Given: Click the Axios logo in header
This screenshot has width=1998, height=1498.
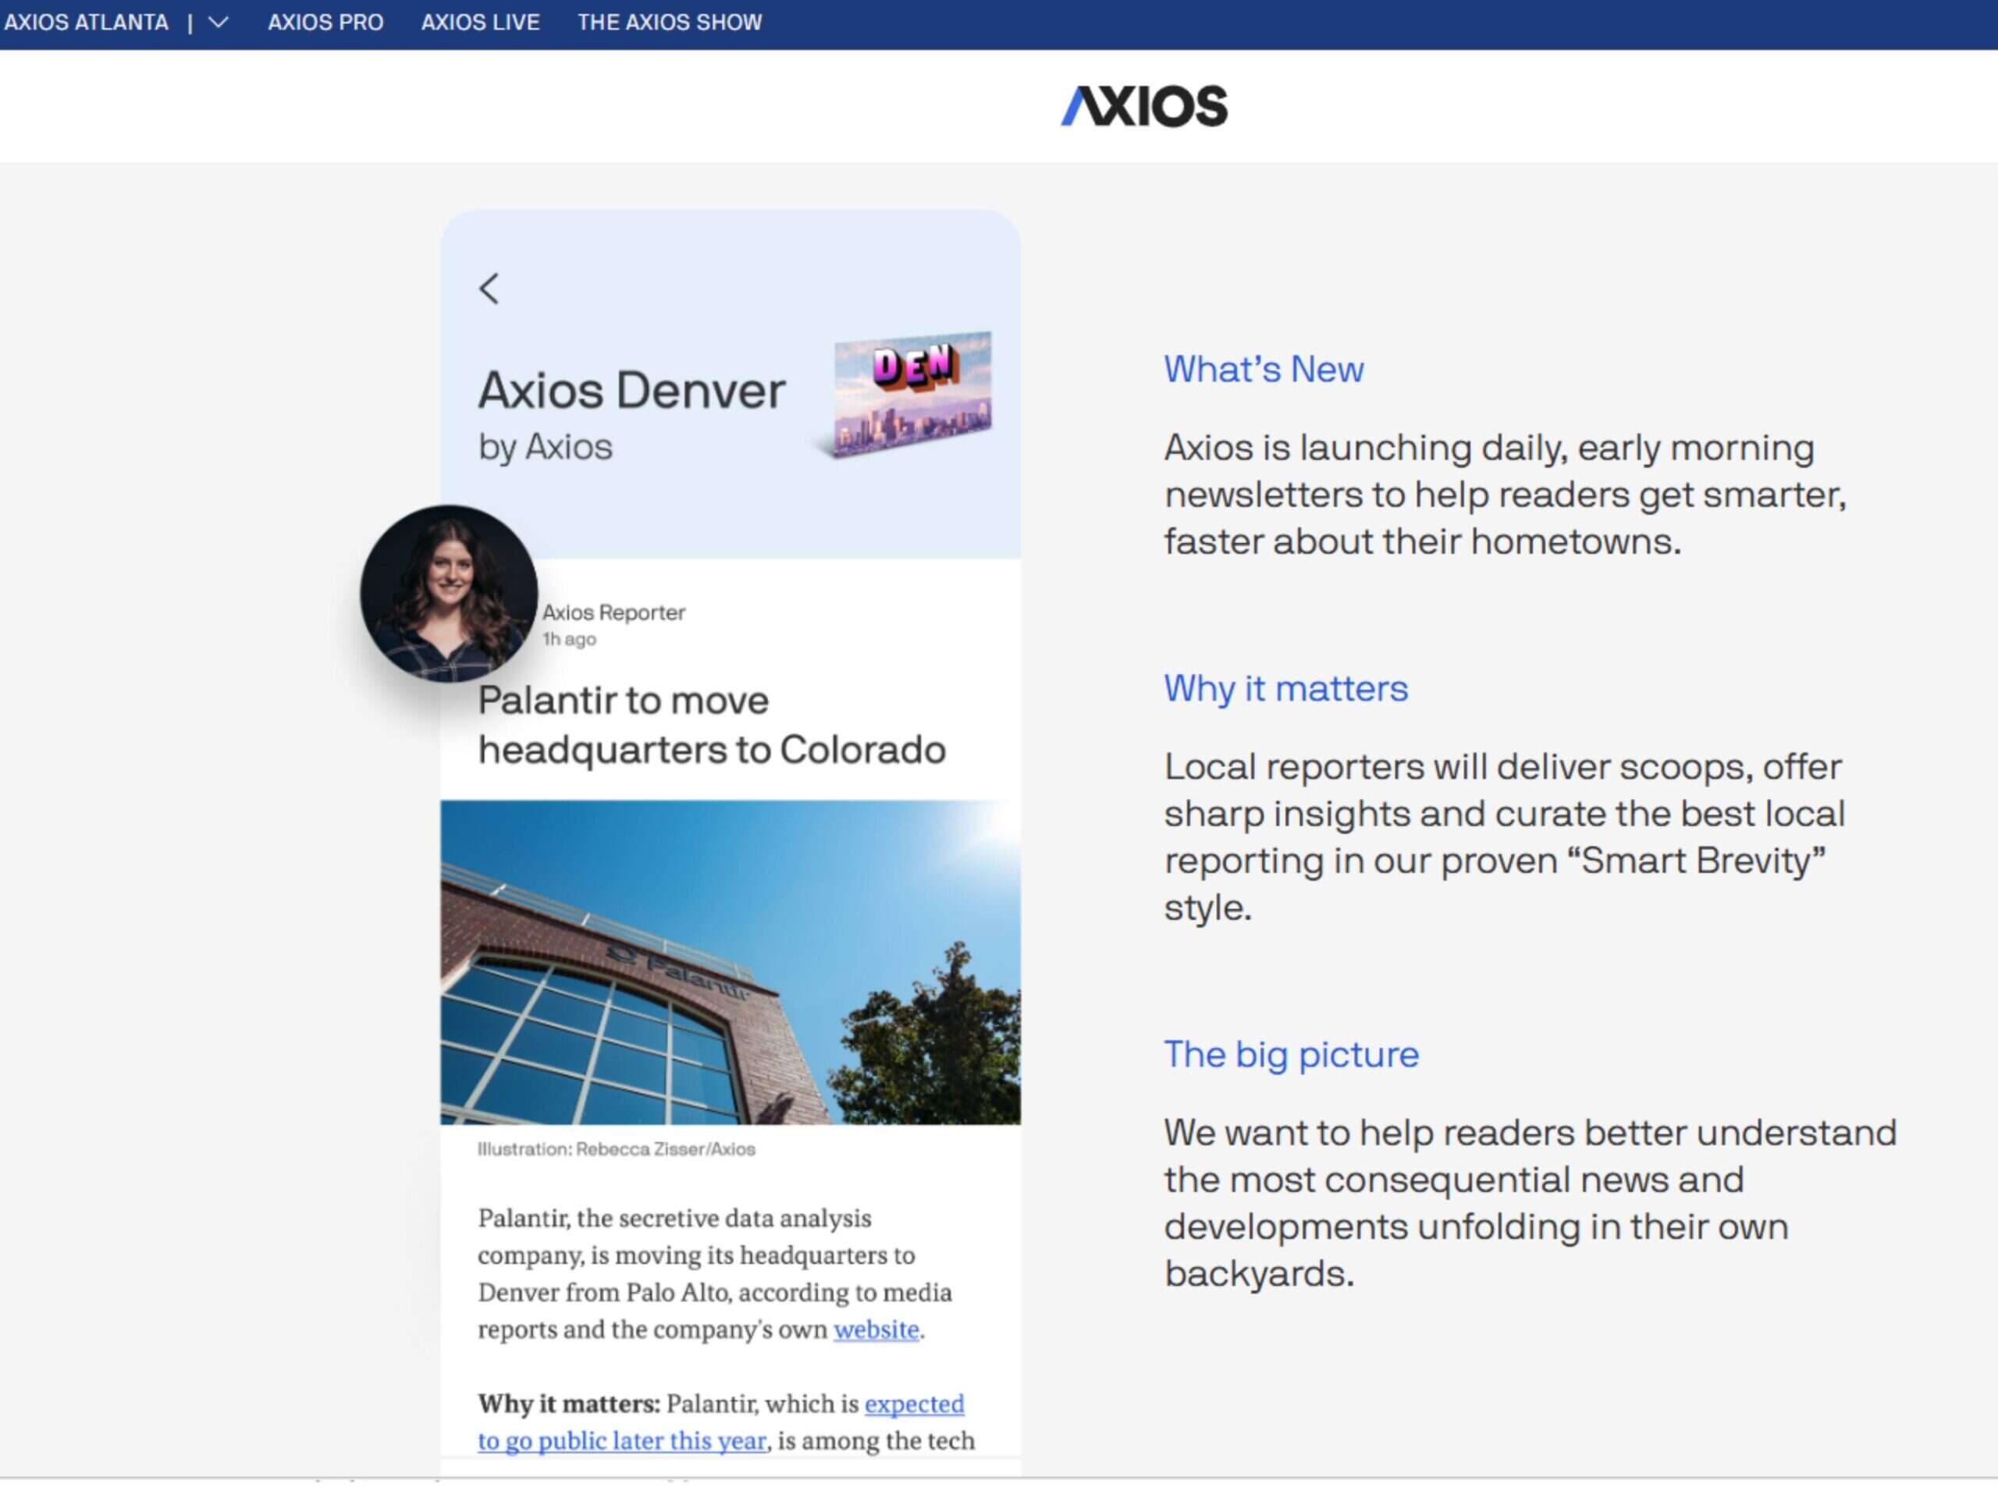Looking at the screenshot, I should (x=1144, y=107).
